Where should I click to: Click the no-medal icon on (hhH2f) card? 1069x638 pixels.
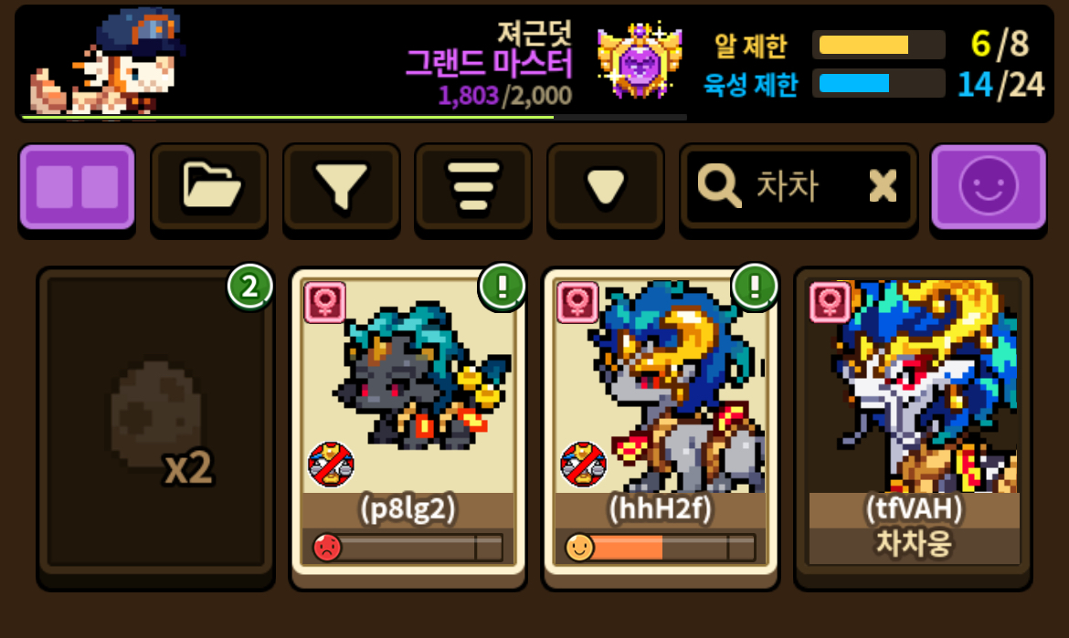tap(583, 465)
